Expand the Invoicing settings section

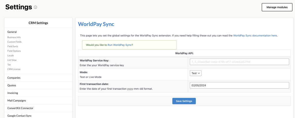coord(38,93)
